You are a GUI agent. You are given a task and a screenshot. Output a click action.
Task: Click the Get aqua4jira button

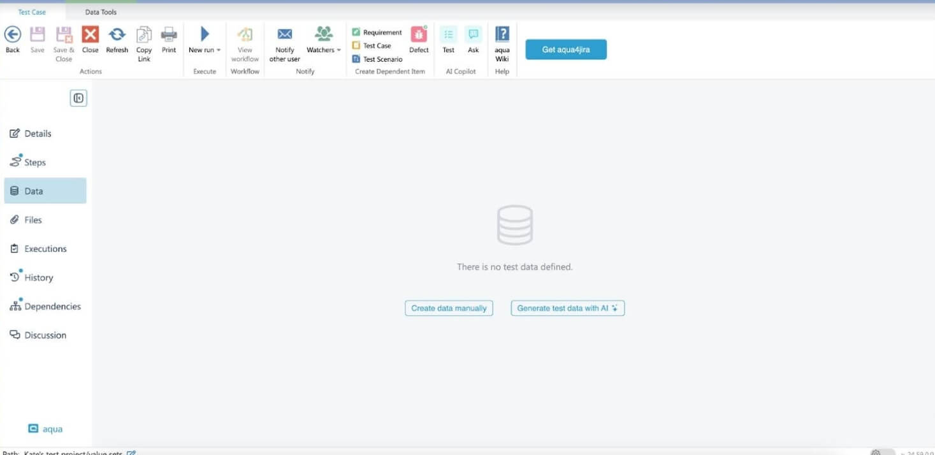(x=565, y=49)
